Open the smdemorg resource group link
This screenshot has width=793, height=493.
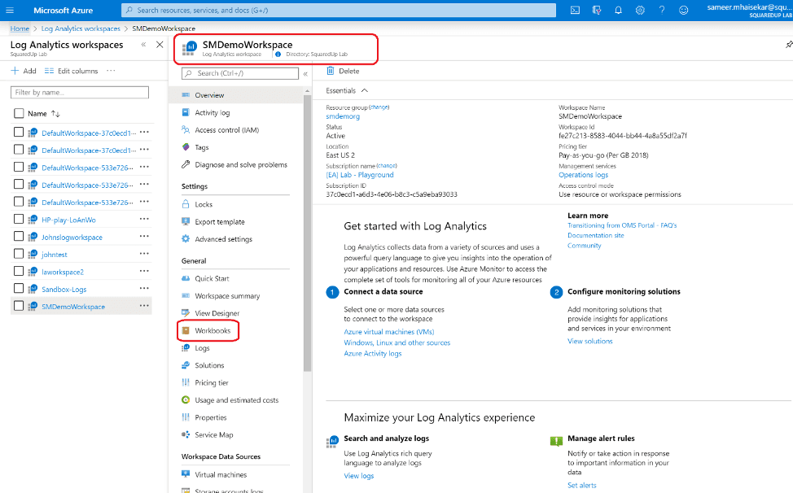(343, 116)
